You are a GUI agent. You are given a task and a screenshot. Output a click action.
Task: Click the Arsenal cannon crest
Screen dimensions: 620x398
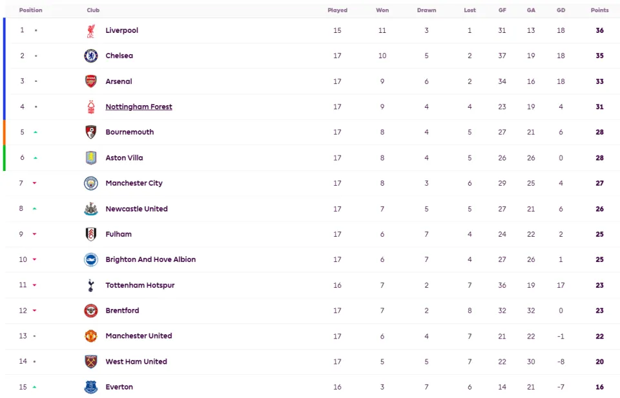tap(91, 81)
